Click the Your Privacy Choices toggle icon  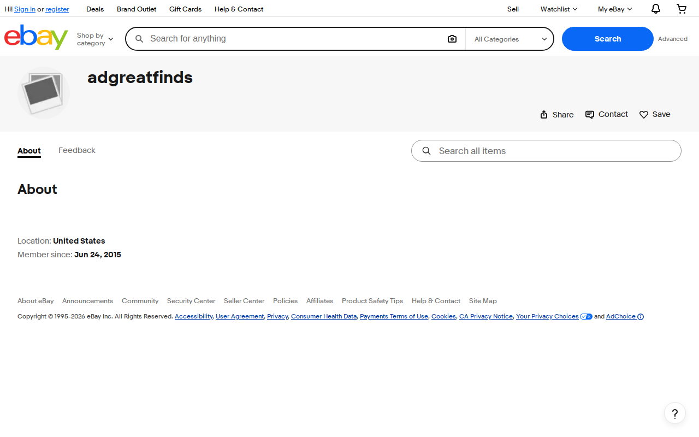click(586, 317)
